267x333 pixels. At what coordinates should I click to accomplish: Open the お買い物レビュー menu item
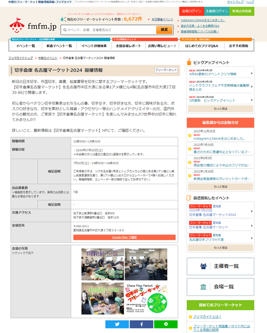[162, 46]
